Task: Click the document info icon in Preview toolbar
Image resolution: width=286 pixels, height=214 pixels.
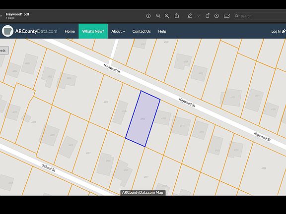Action: pos(148,16)
